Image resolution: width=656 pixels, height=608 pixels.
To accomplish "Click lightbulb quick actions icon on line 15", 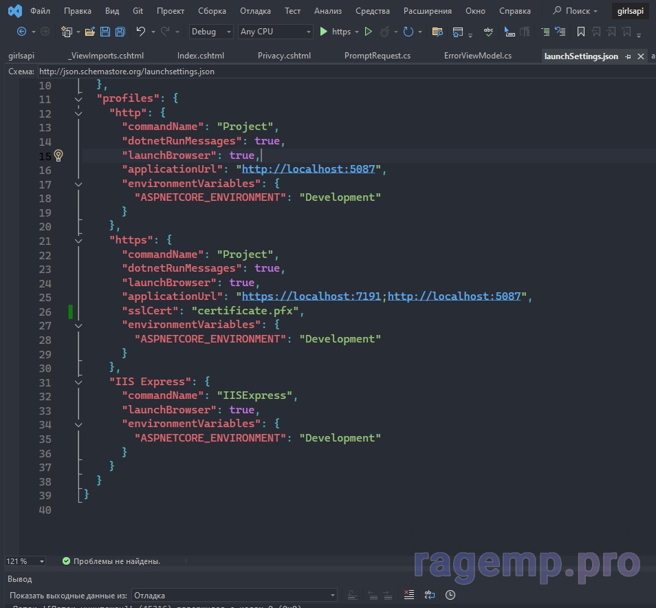I will [58, 155].
